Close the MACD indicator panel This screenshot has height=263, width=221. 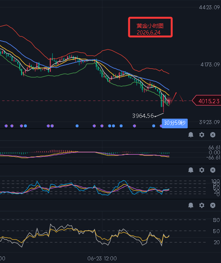[x=213, y=135]
